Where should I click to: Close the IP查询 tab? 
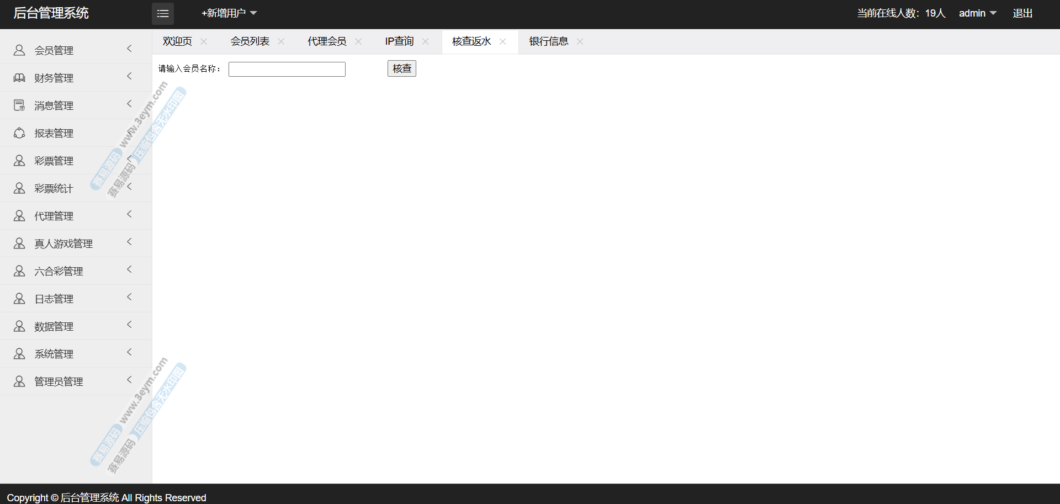tap(425, 41)
